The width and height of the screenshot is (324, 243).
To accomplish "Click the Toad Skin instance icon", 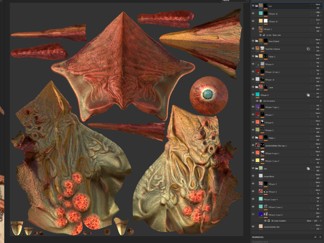I will point(308,49).
